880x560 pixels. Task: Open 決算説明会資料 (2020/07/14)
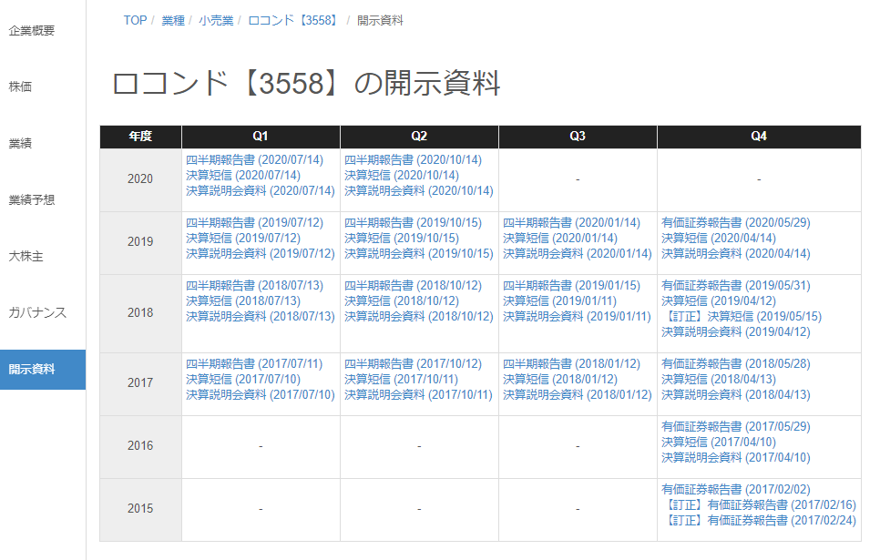[x=260, y=191]
